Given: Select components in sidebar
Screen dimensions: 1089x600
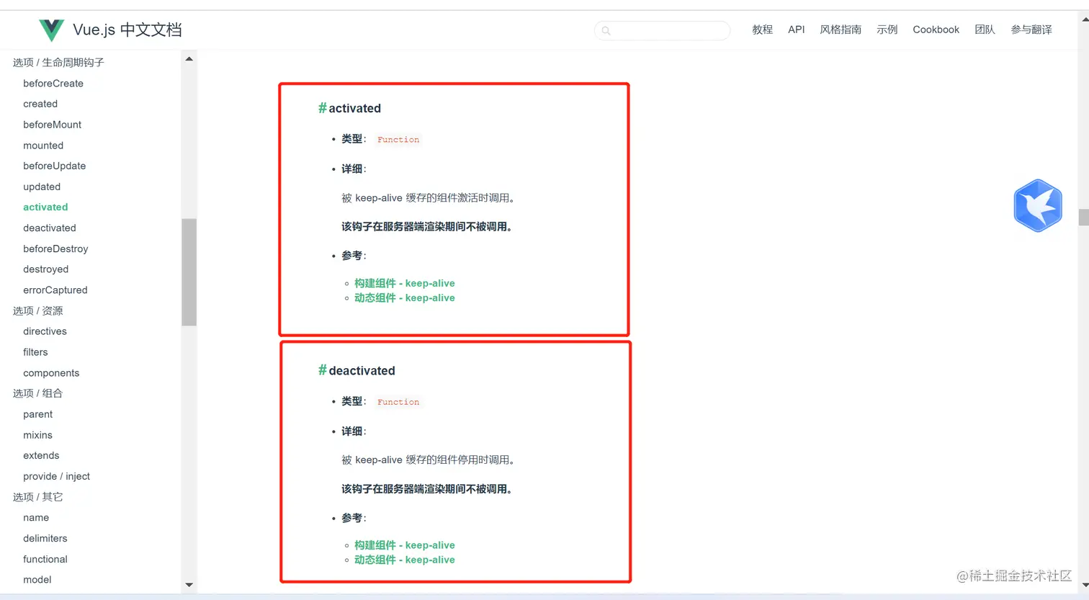Looking at the screenshot, I should pyautogui.click(x=51, y=373).
